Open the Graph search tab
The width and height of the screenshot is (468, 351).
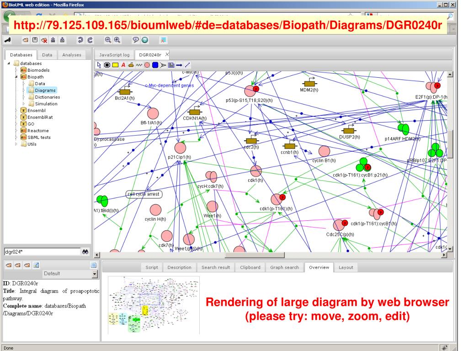(284, 267)
